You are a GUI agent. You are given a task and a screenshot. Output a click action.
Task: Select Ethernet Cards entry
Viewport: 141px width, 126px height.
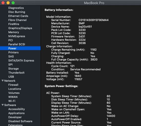(x=18, y=16)
